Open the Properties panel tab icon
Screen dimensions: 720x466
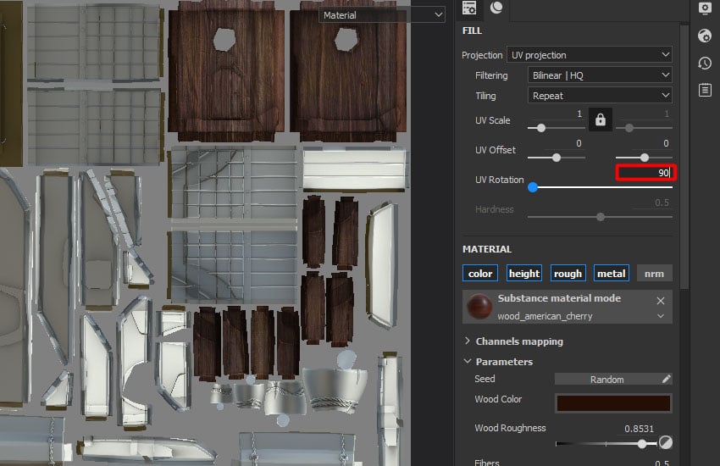(468, 8)
